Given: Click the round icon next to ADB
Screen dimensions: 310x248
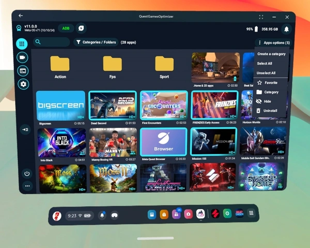Looking at the screenshot, I should point(81,28).
